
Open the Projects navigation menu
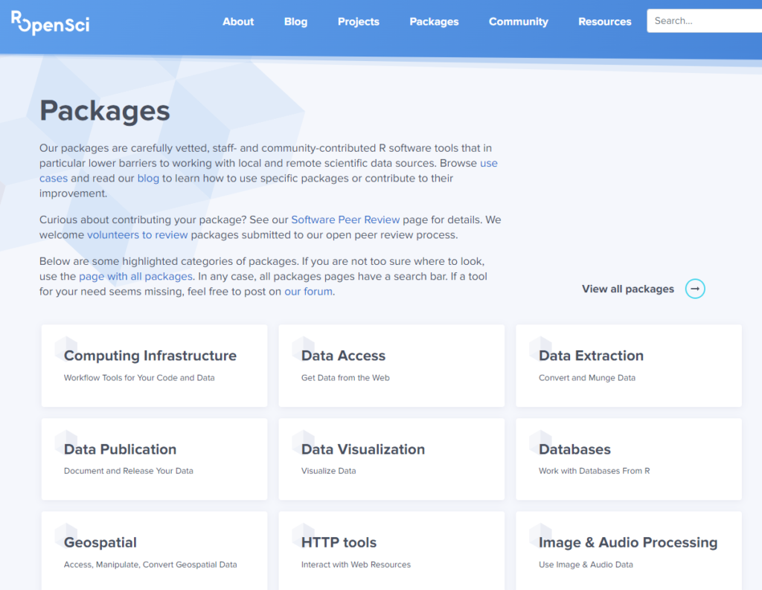tap(359, 22)
